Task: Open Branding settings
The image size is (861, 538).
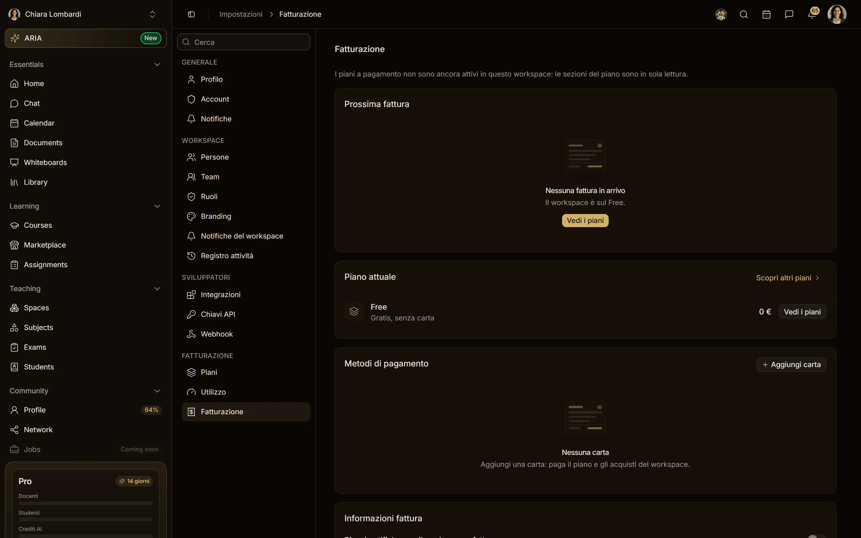Action: tap(246, 216)
